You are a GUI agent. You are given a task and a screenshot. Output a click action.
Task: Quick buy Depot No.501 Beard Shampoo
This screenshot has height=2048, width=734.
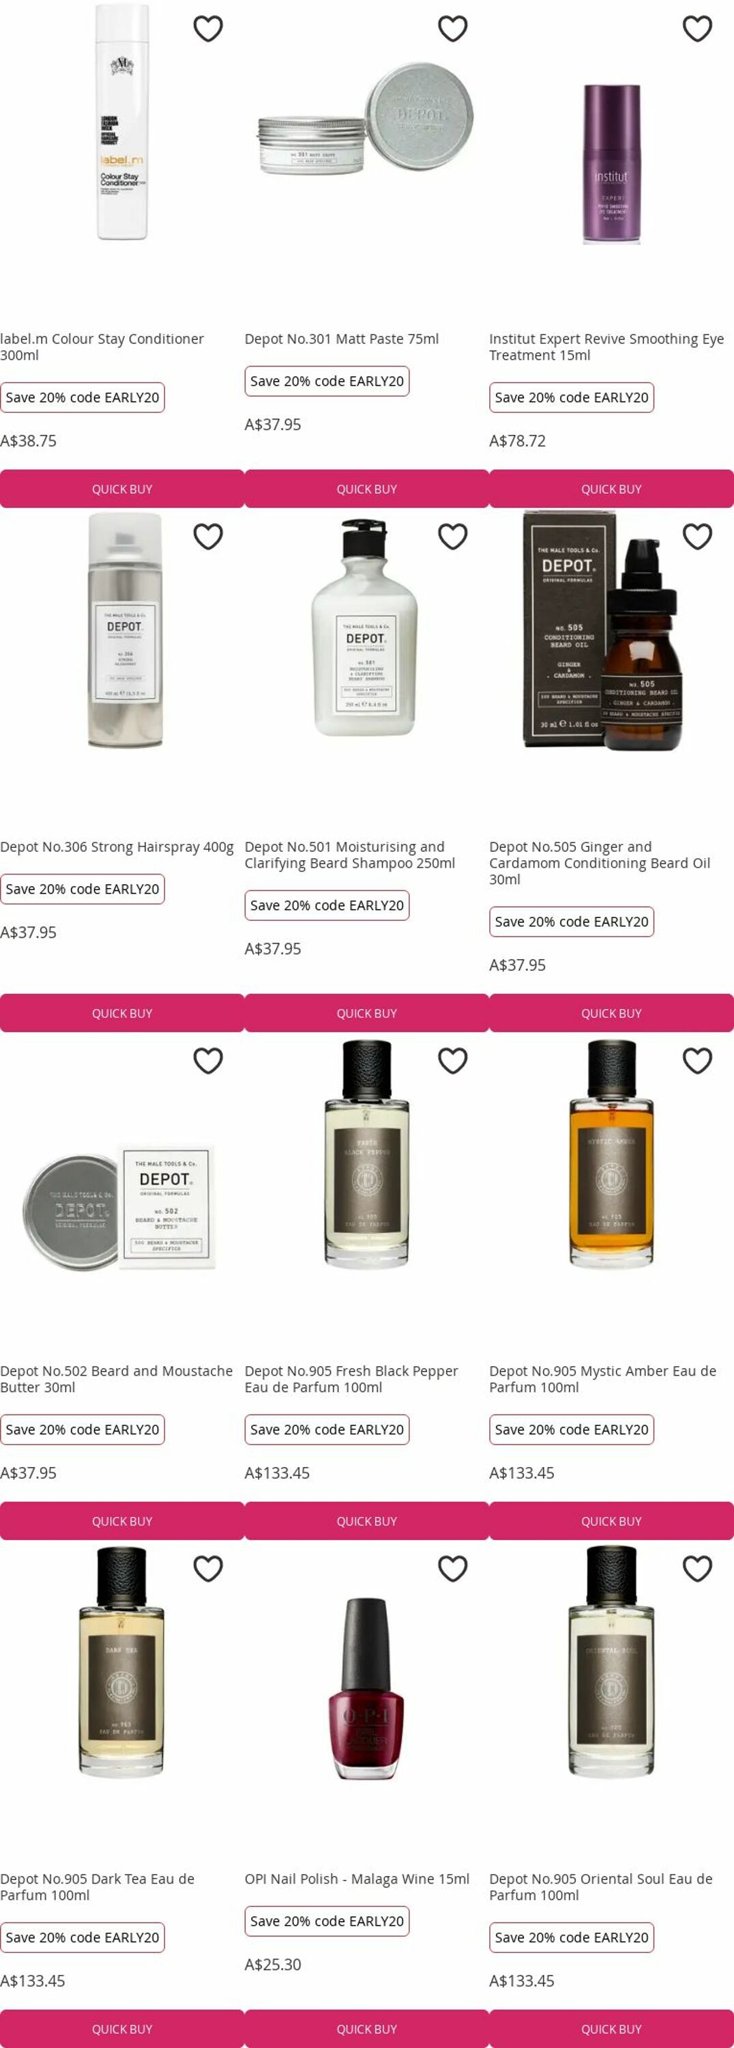pyautogui.click(x=367, y=1013)
